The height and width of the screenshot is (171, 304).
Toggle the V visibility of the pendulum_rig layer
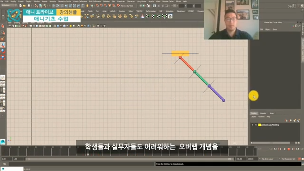[252, 125]
